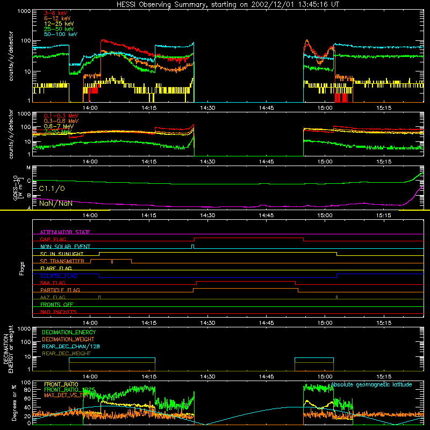Select the green 25-50 keV legend label
The height and width of the screenshot is (430, 430).
click(59, 29)
